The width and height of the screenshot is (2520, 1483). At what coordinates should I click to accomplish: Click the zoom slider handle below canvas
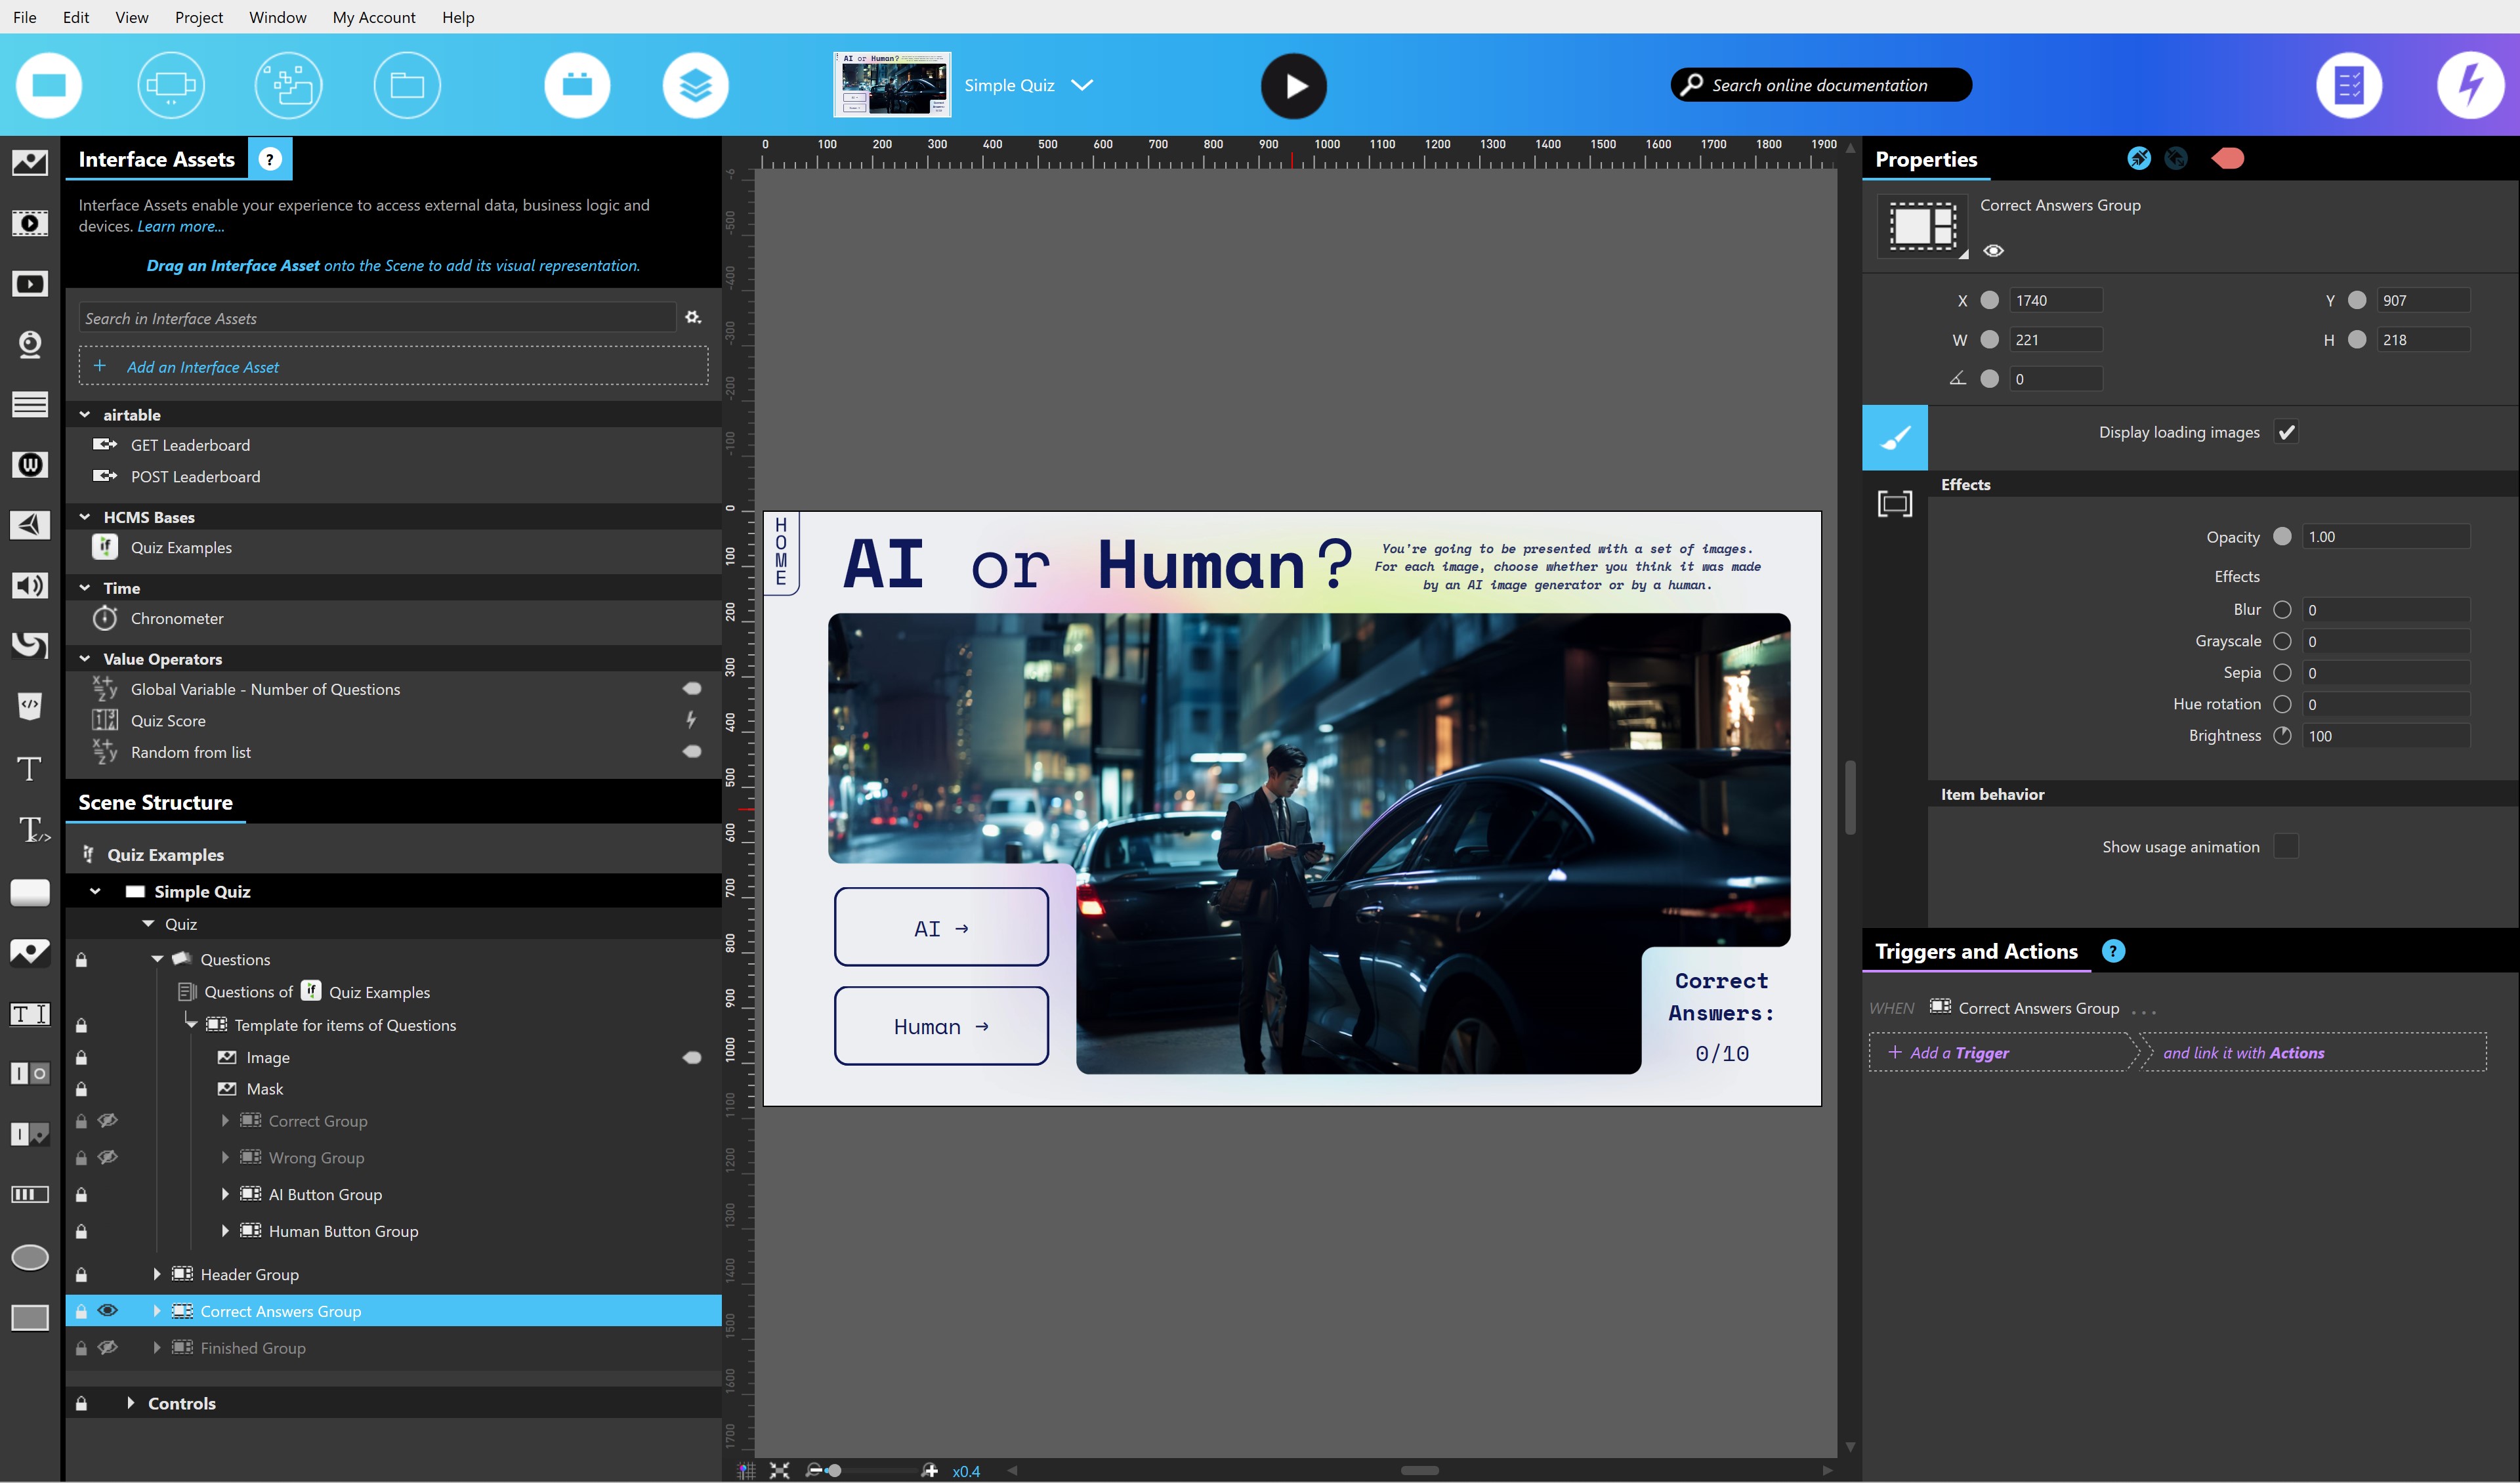point(834,1470)
